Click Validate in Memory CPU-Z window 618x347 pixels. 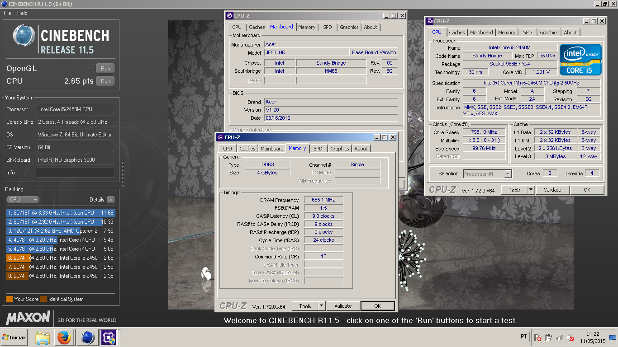(x=343, y=306)
